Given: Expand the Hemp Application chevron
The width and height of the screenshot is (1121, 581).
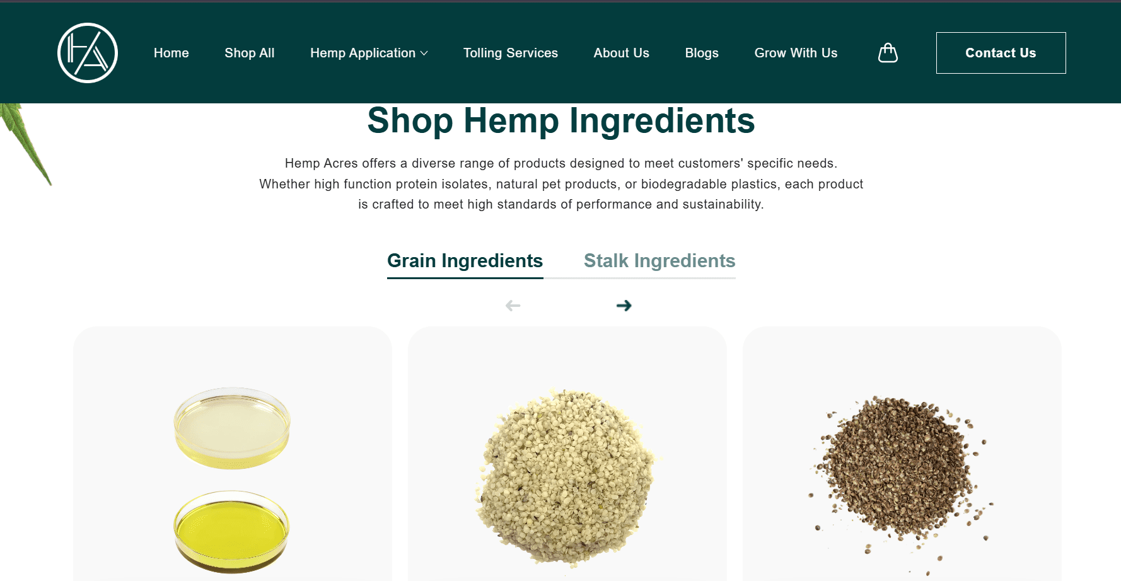Looking at the screenshot, I should [x=424, y=54].
